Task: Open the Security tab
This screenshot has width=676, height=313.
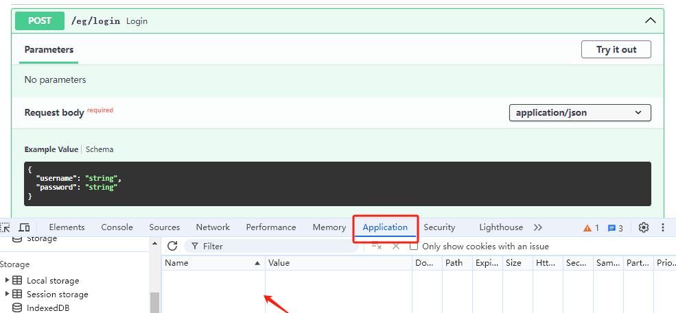Action: point(439,227)
